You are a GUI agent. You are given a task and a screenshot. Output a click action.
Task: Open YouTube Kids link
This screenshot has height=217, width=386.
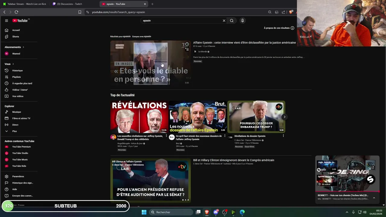15,166
